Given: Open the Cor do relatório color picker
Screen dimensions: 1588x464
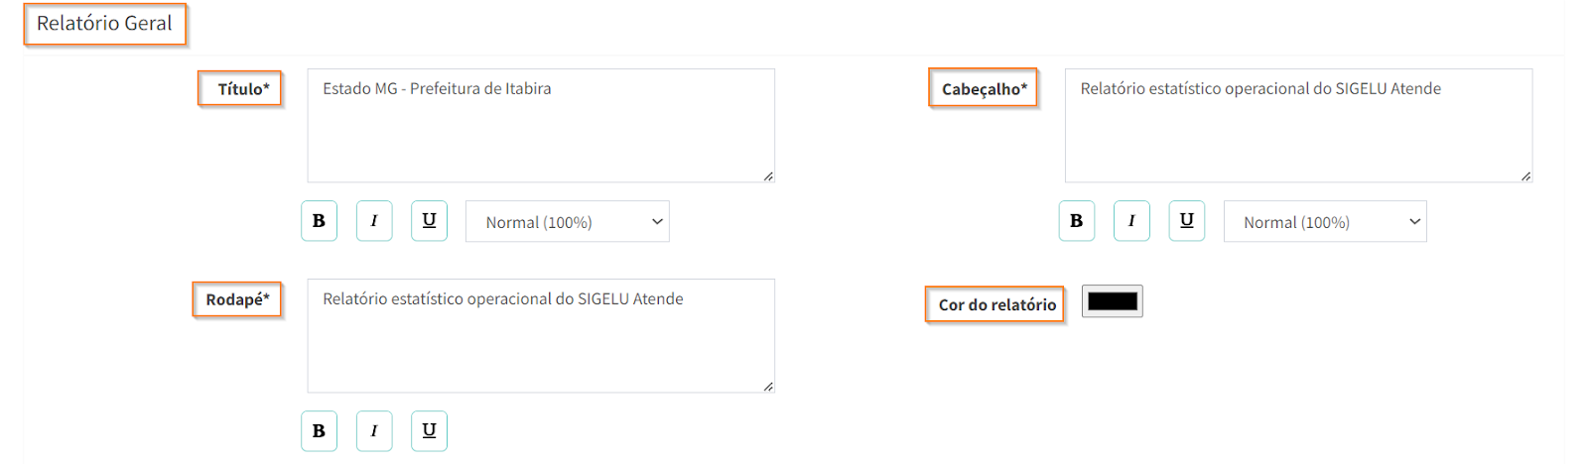Looking at the screenshot, I should click(1112, 301).
